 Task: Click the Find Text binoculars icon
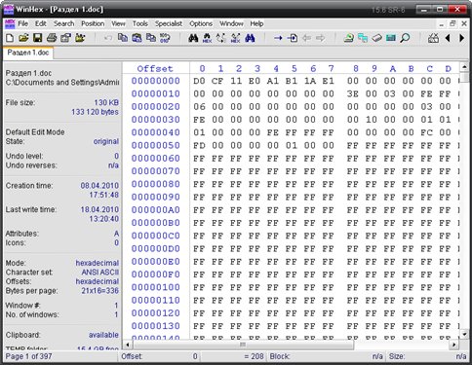(193, 38)
